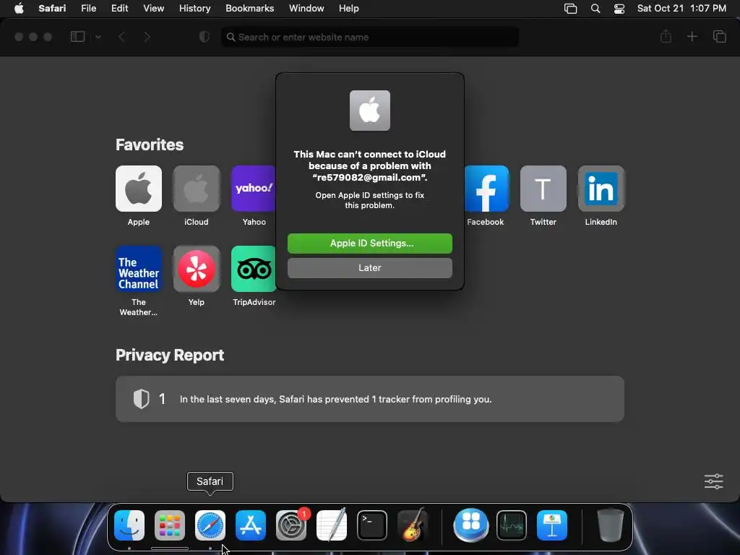Image resolution: width=740 pixels, height=555 pixels.
Task: Open Launchpad from the Dock
Action: click(169, 525)
